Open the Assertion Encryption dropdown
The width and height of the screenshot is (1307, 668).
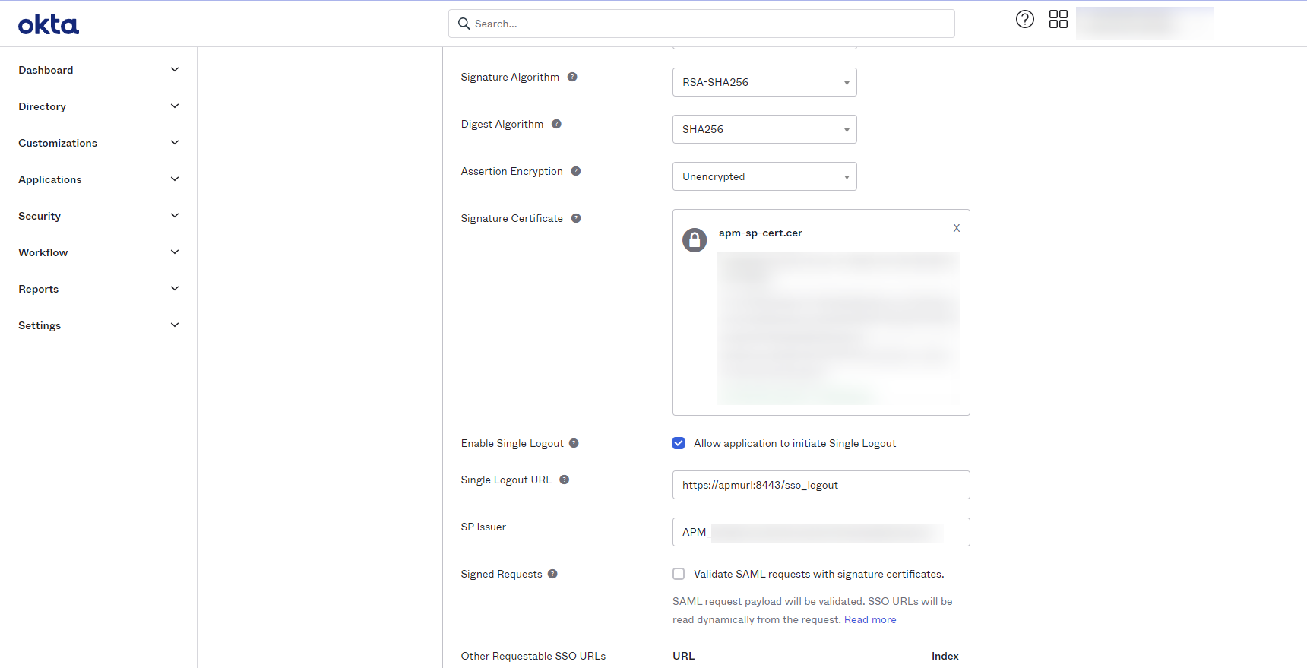tap(764, 176)
